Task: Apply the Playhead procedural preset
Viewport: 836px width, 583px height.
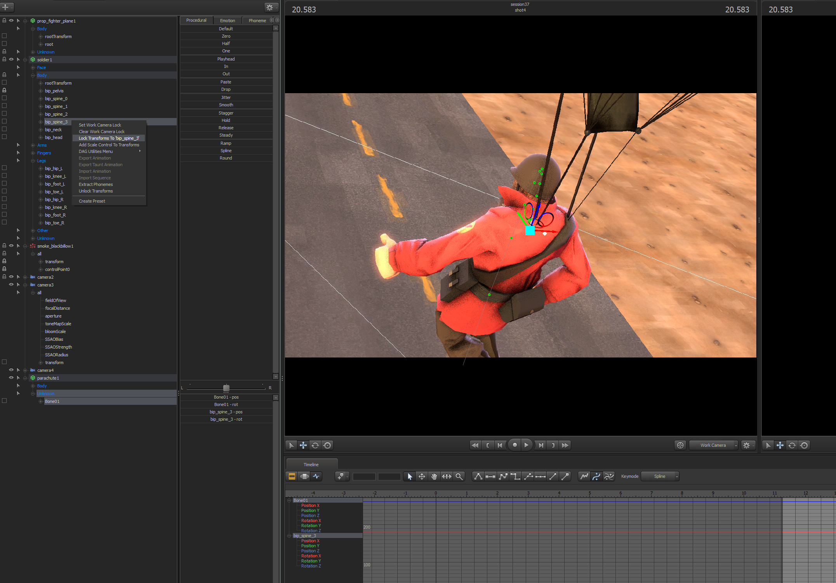Action: [226, 59]
